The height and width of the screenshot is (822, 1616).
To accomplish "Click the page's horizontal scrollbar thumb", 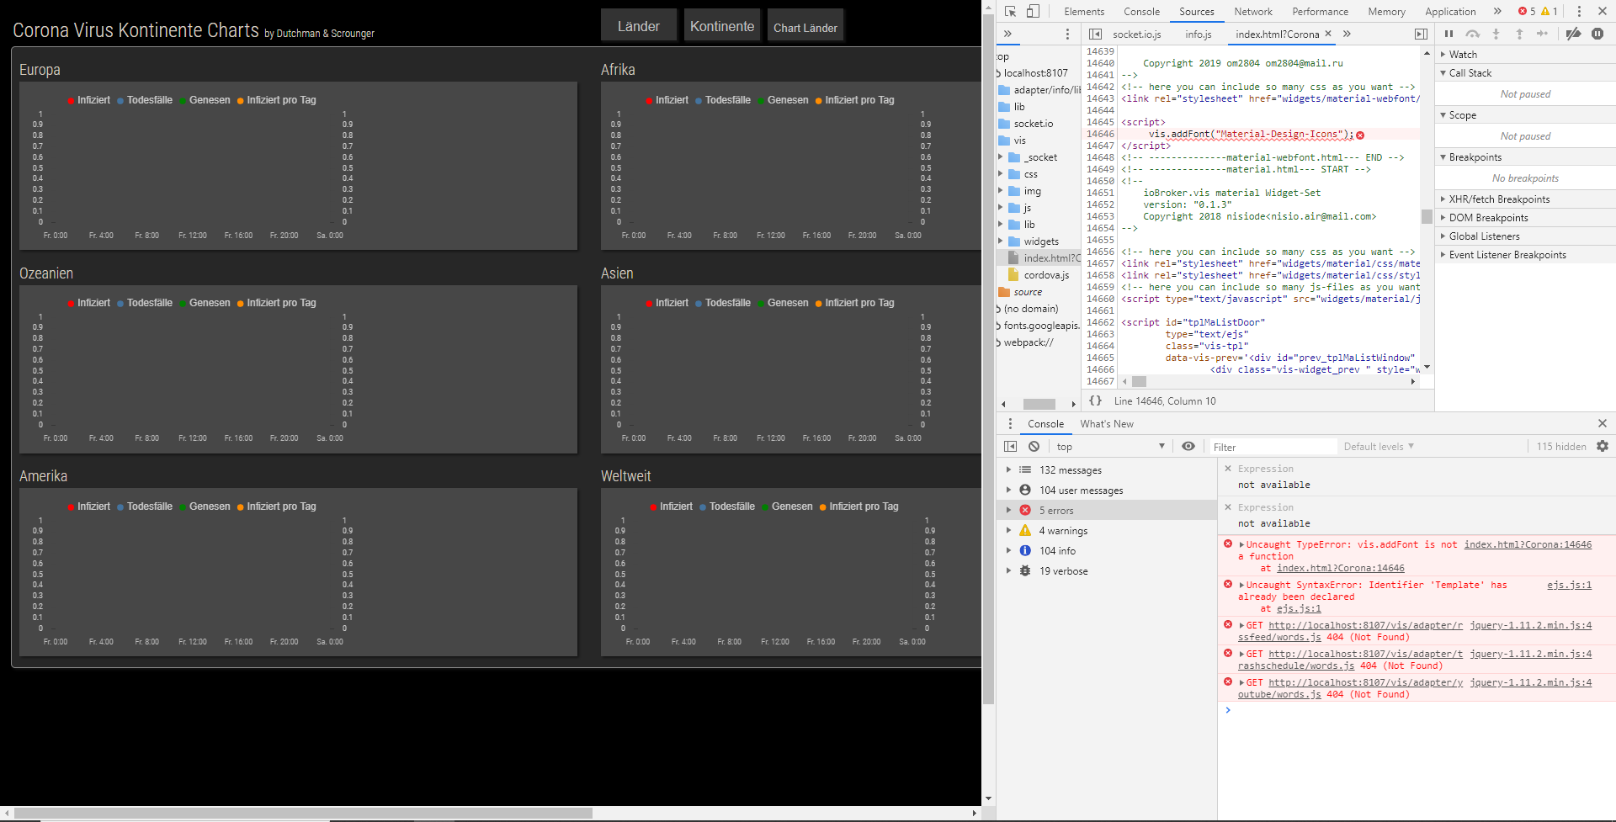I will (x=304, y=813).
